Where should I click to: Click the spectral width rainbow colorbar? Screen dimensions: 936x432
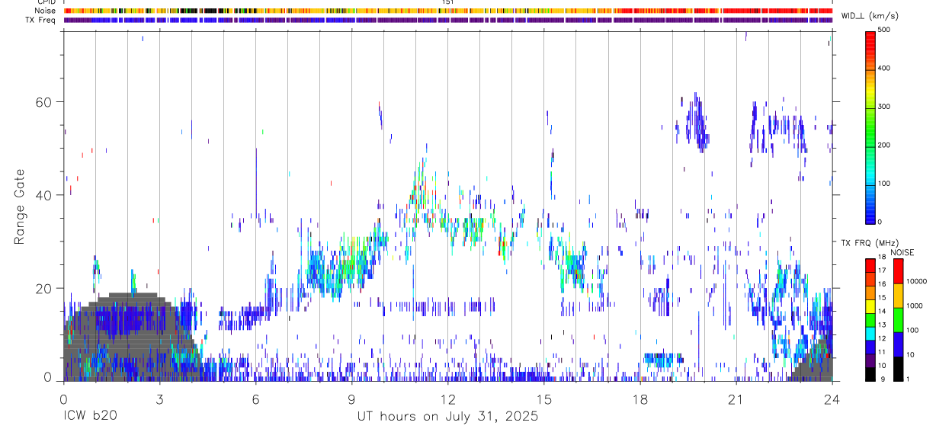870,126
